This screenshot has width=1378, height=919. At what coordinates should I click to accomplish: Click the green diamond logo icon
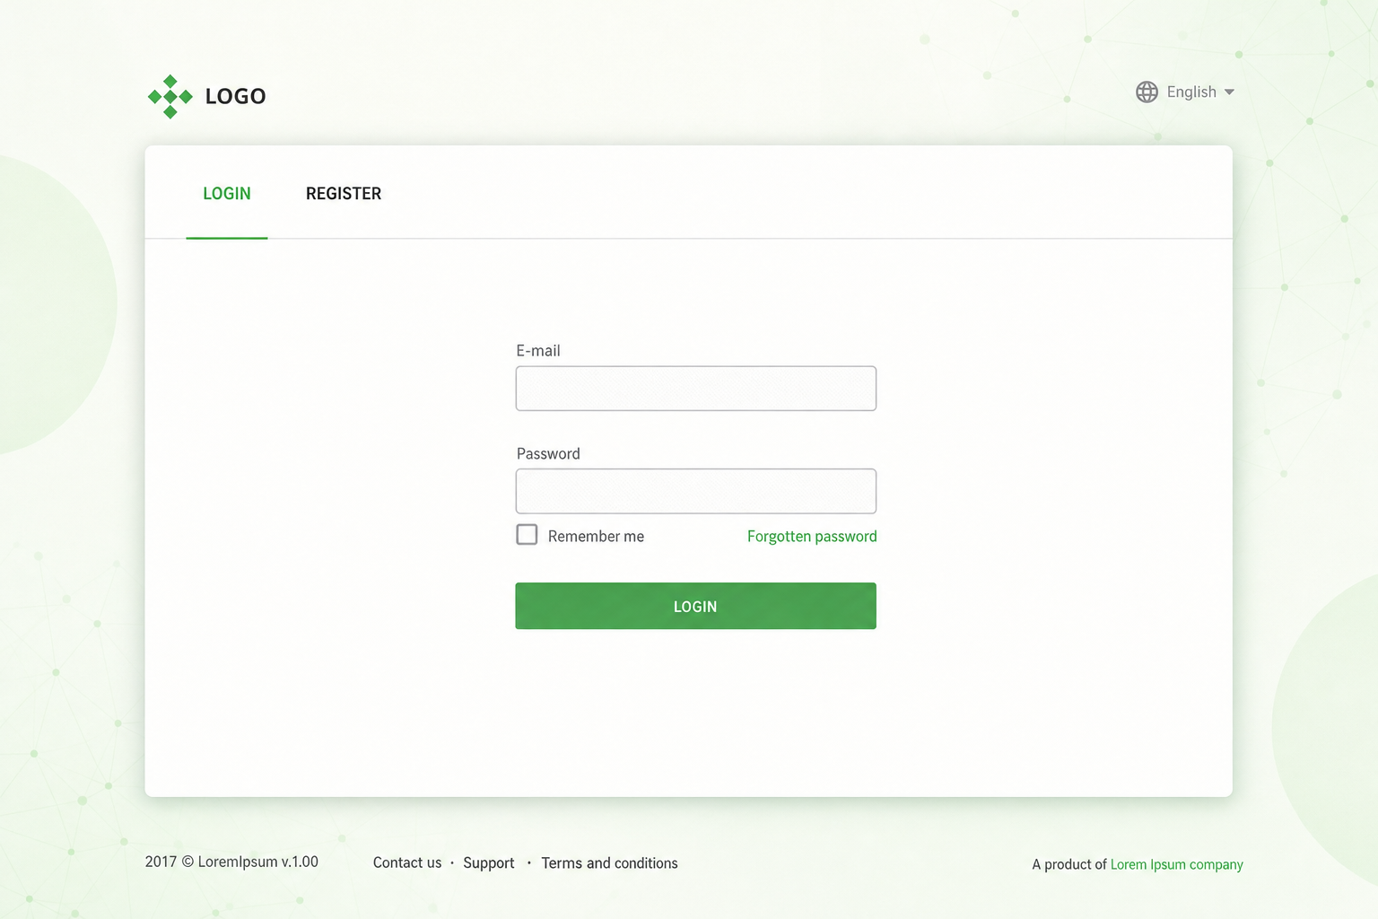(170, 97)
